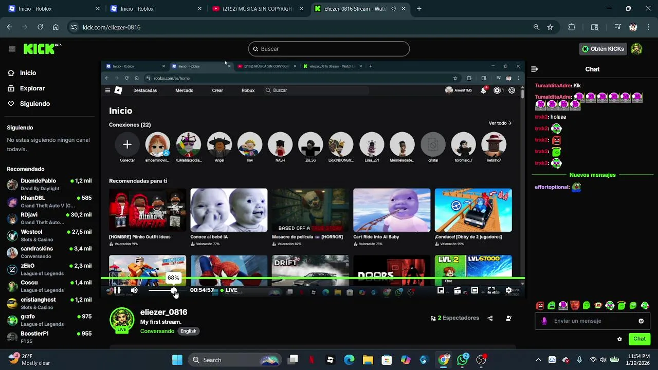
Task: Open recommended channel Westcol
Action: click(x=49, y=235)
